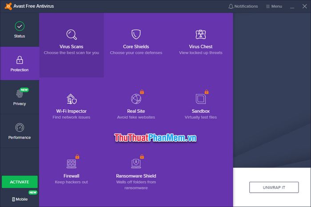311x207 pixels.
Task: Open the Mobile section label
Action: [22, 199]
